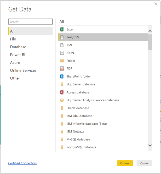Image resolution: width=161 pixels, height=174 pixels.
Task: Select the Access database entry
Action: [103, 92]
